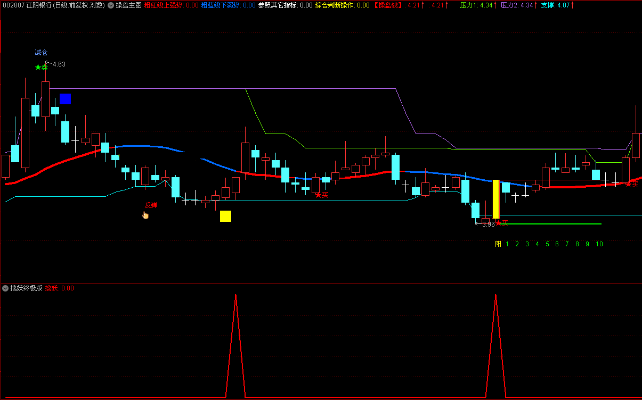
Task: Select the 操盘主图 indicator name
Action: (128, 5)
